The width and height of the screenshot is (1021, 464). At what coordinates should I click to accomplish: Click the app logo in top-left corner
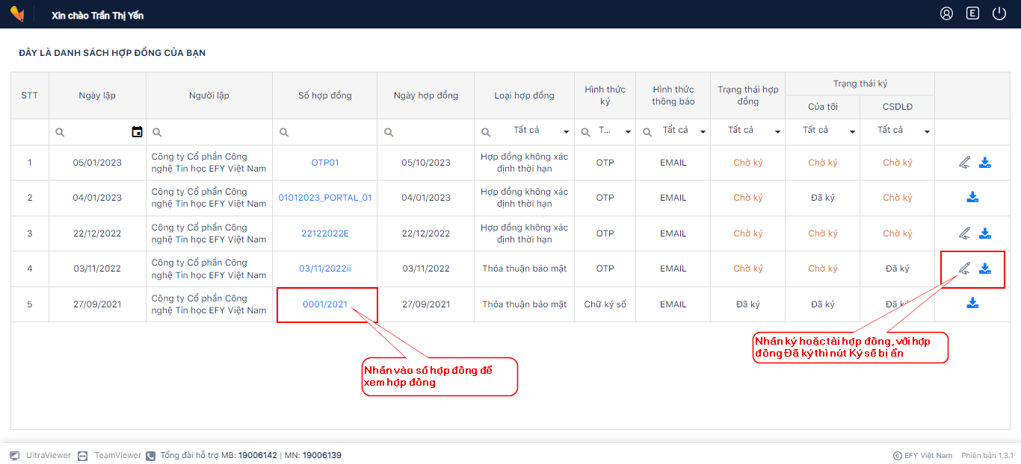(x=17, y=14)
